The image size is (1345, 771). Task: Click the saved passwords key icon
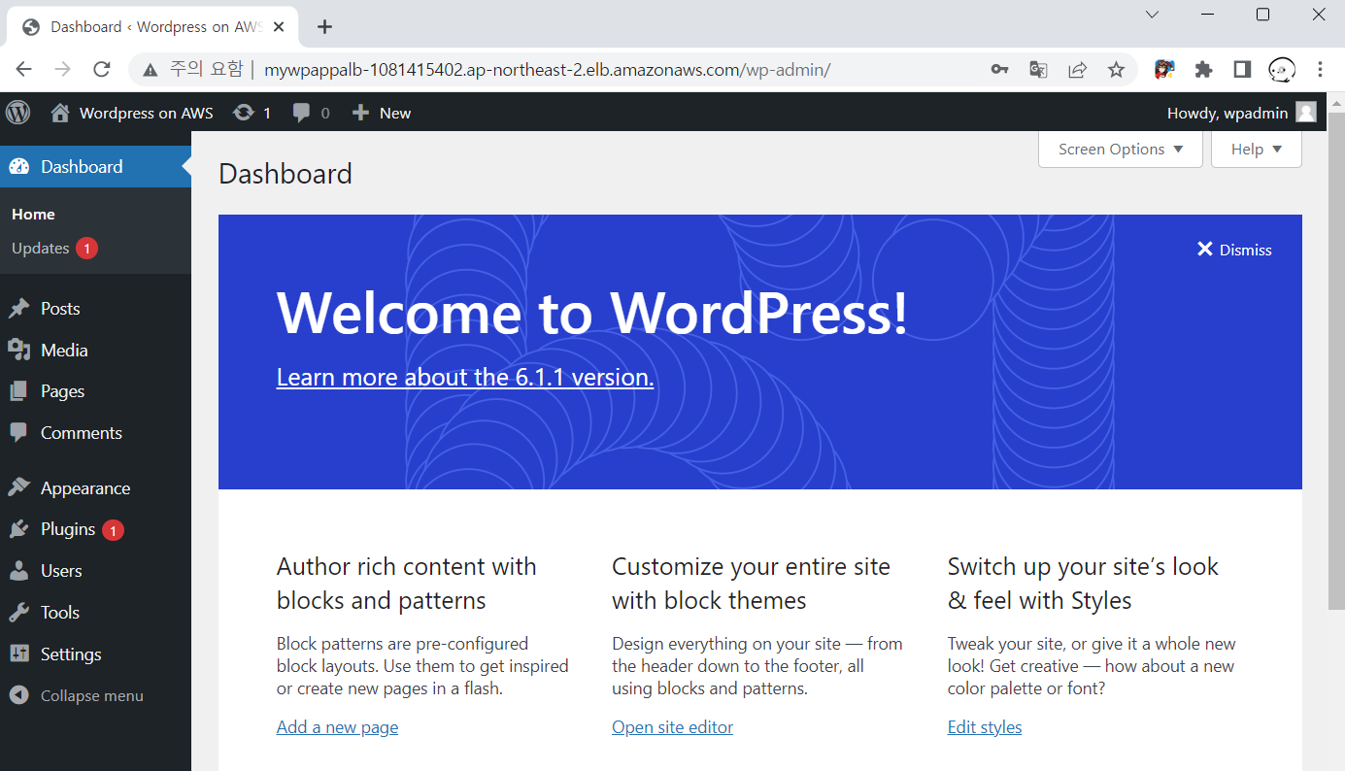[999, 69]
